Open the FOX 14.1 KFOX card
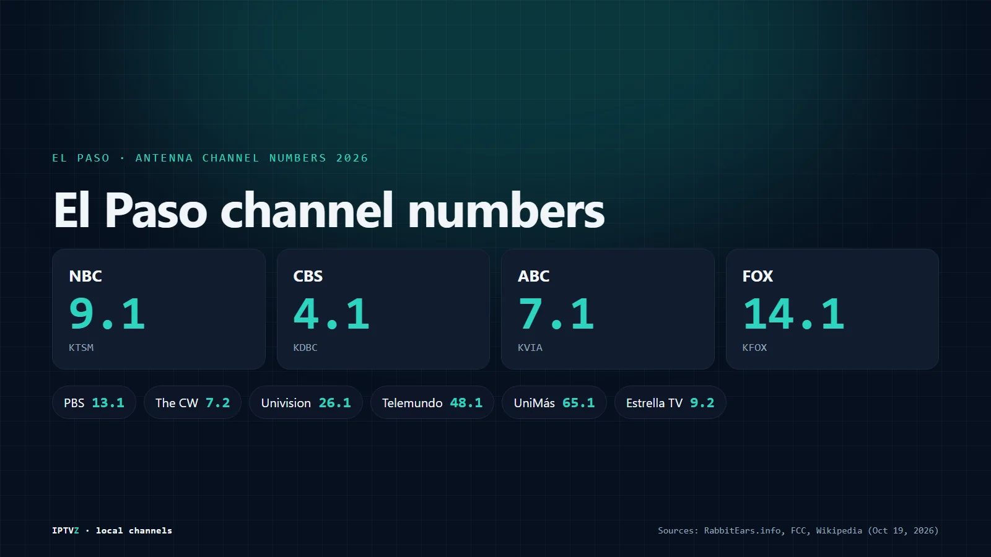 (x=832, y=309)
